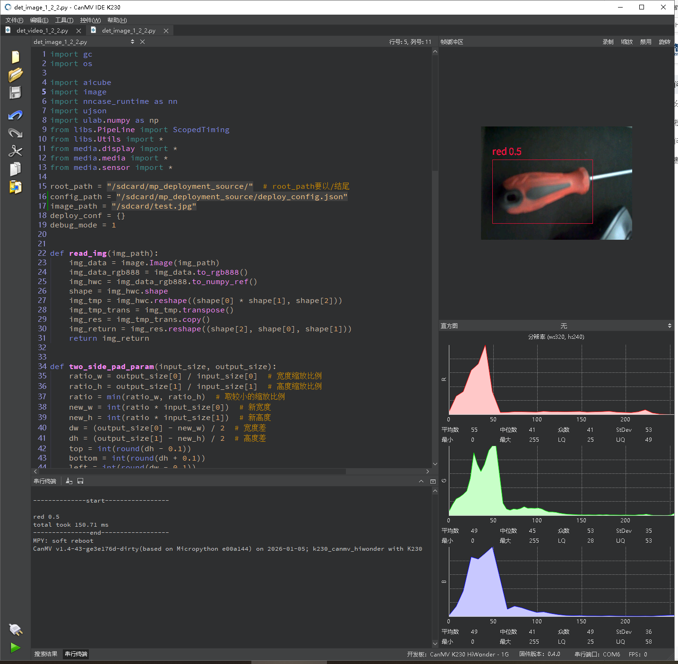The image size is (678, 664).
Task: Collapse the serial terminal panel with the arrow
Action: click(x=421, y=481)
